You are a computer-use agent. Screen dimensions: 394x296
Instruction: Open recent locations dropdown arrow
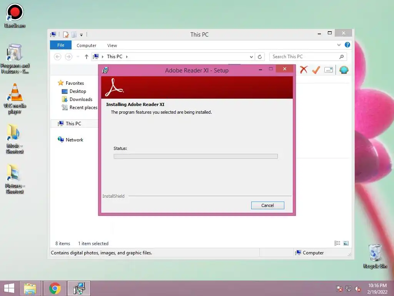(x=78, y=57)
